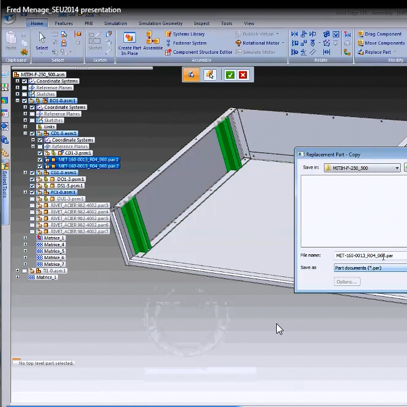Viewport: 407px width, 407px height.
Task: Collapse the BO1-0.asm:1 tree node
Action: [x=17, y=100]
